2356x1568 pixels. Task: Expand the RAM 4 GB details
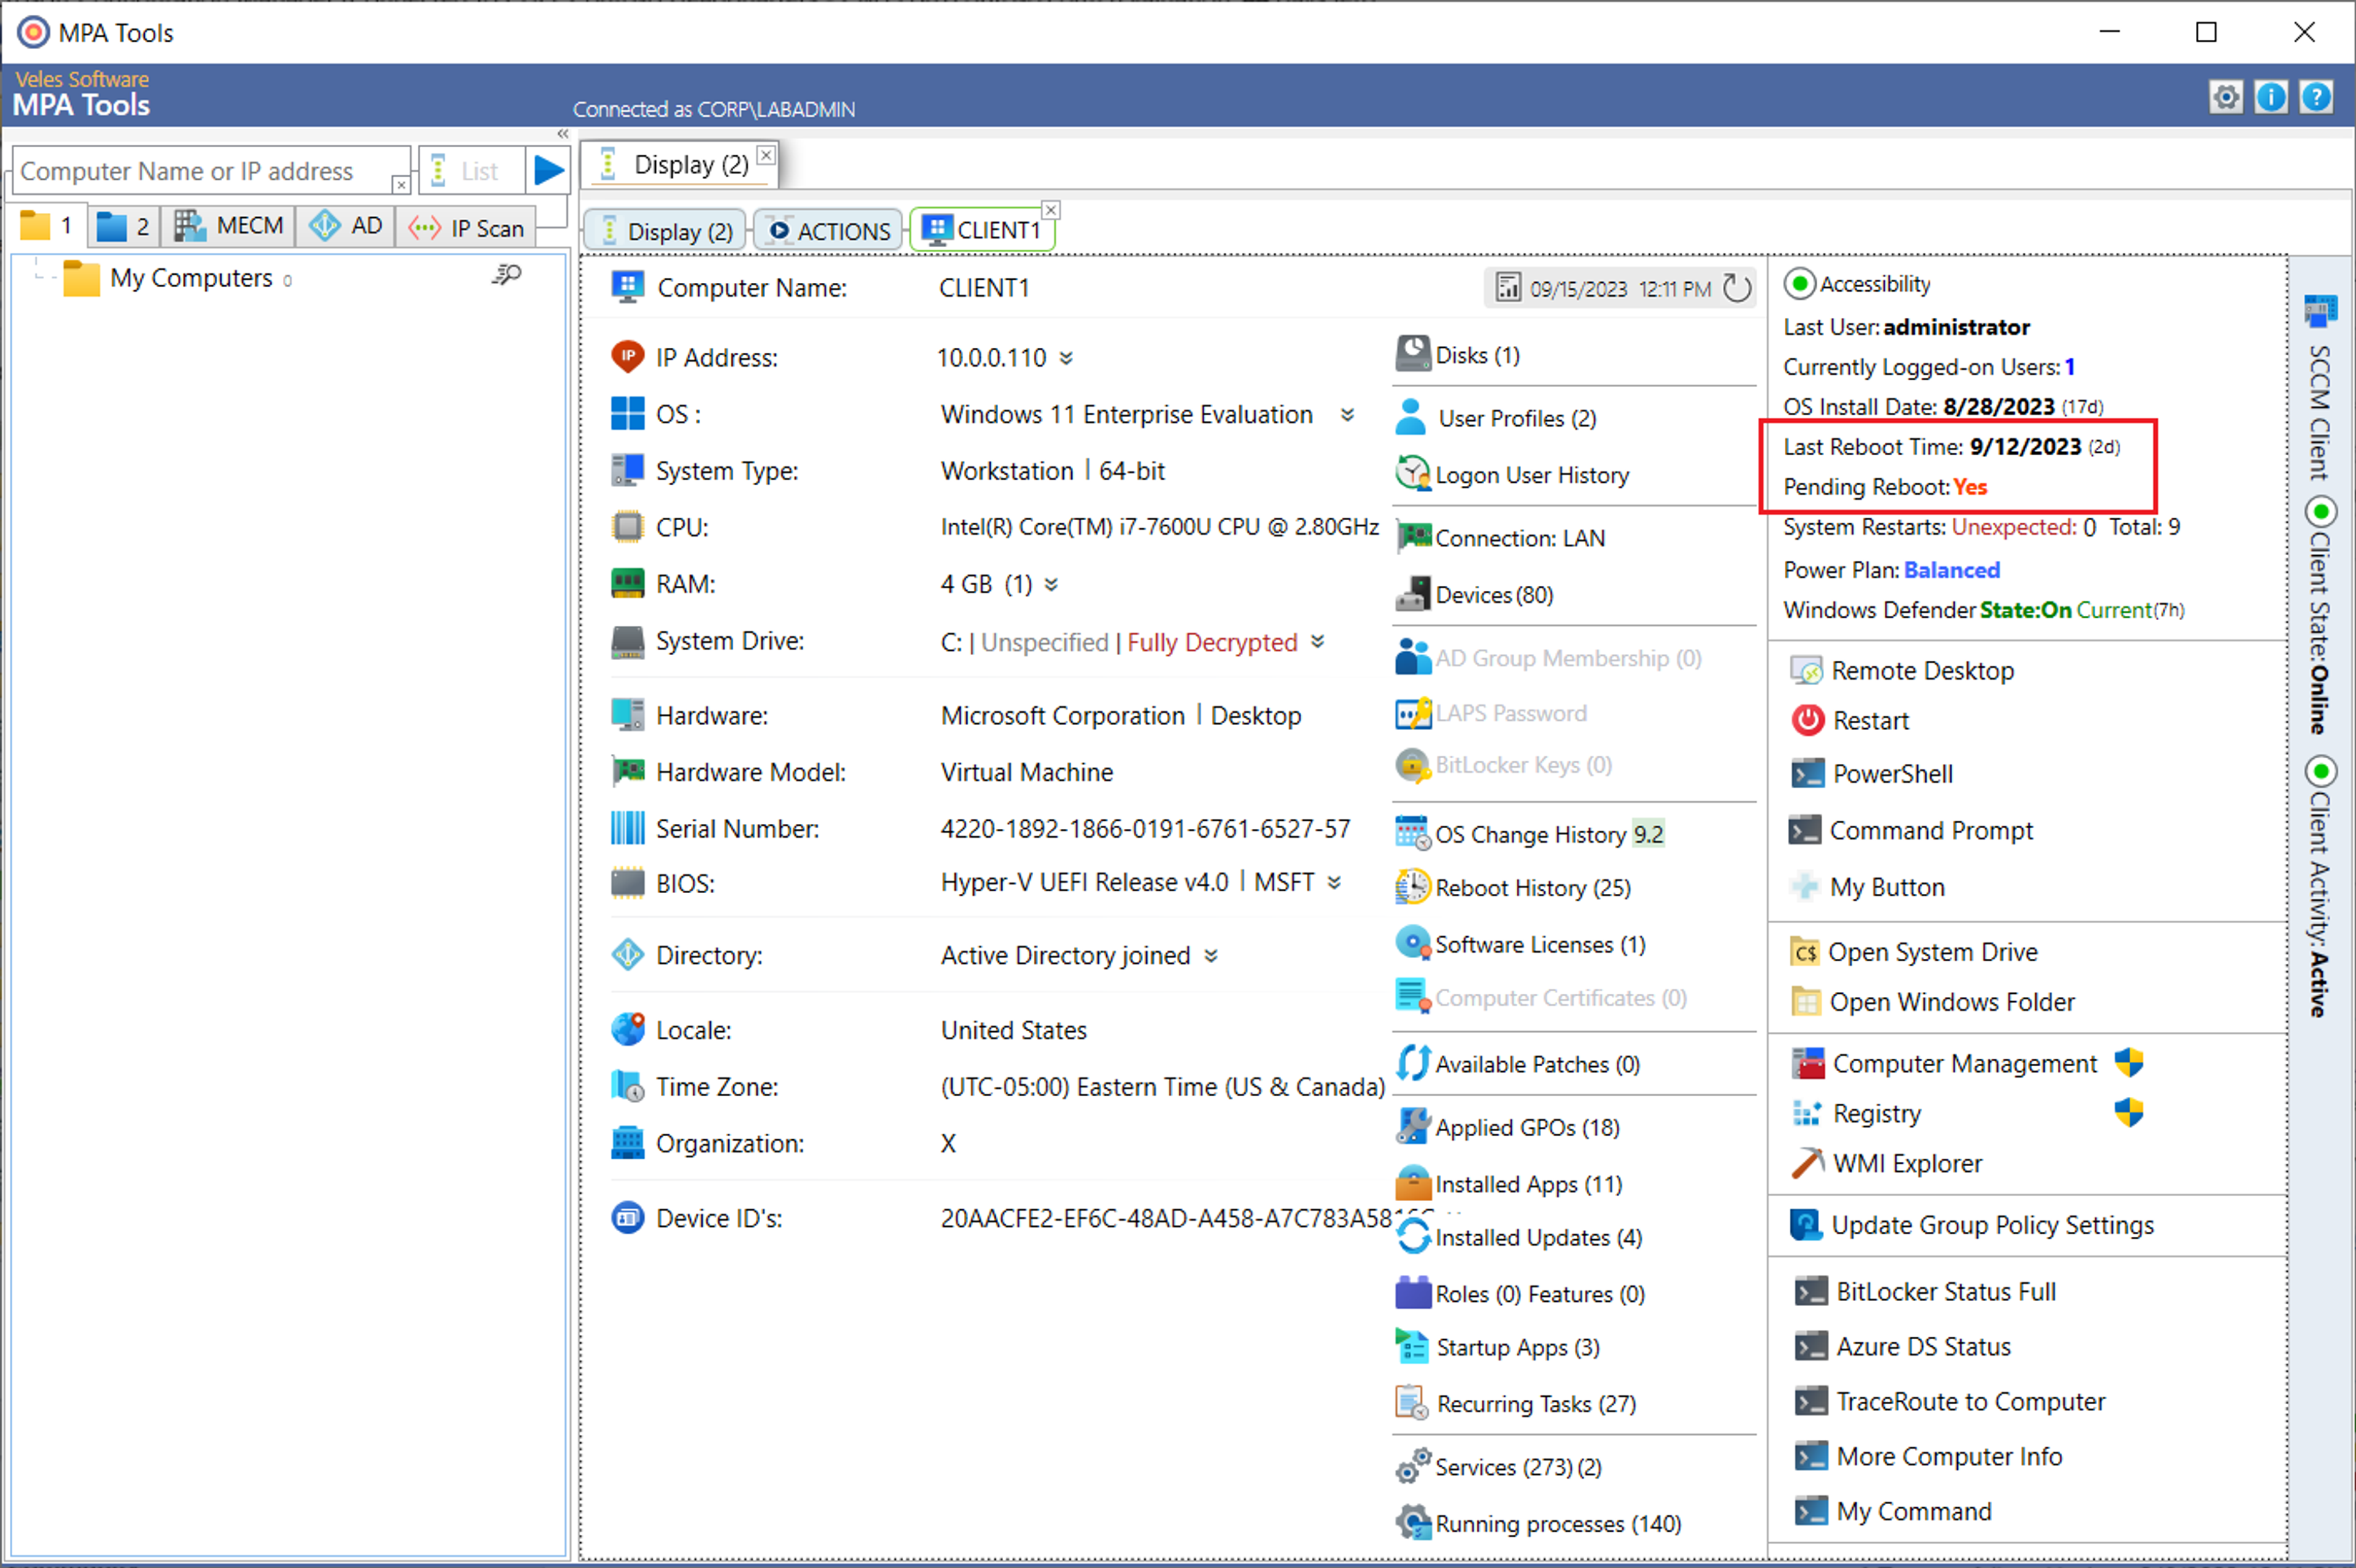tap(1051, 584)
